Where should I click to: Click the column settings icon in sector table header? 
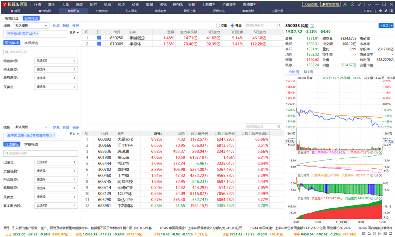click(x=87, y=32)
